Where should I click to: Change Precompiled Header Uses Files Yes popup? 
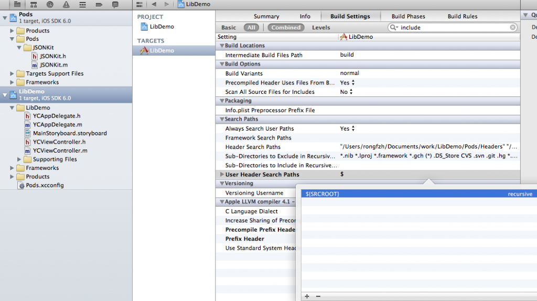347,82
